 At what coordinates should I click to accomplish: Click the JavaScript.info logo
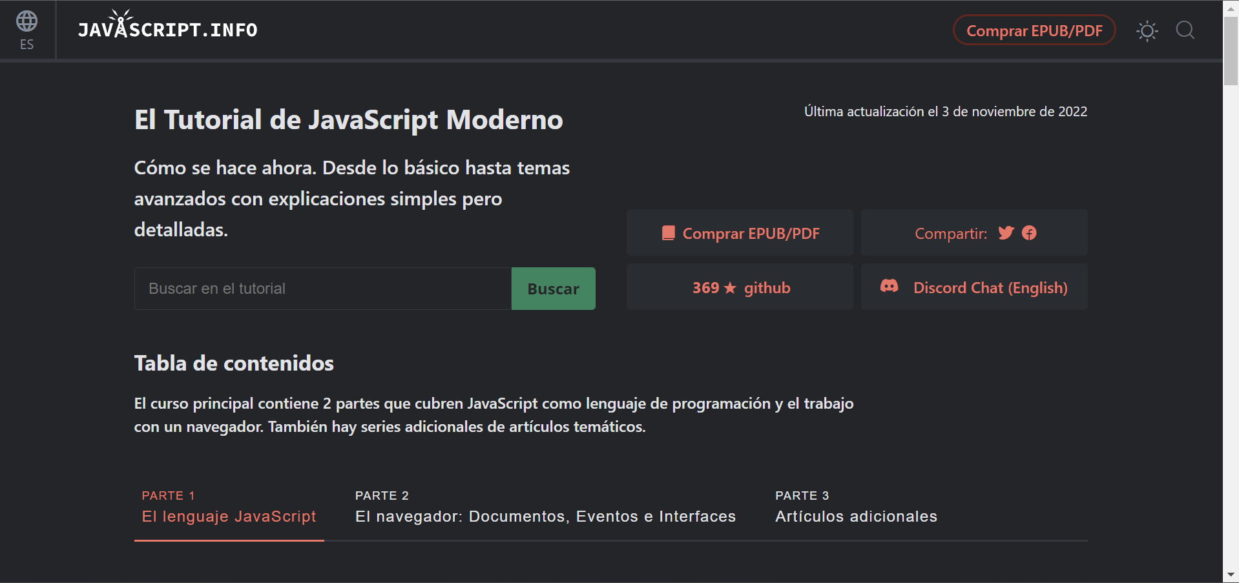click(x=168, y=25)
